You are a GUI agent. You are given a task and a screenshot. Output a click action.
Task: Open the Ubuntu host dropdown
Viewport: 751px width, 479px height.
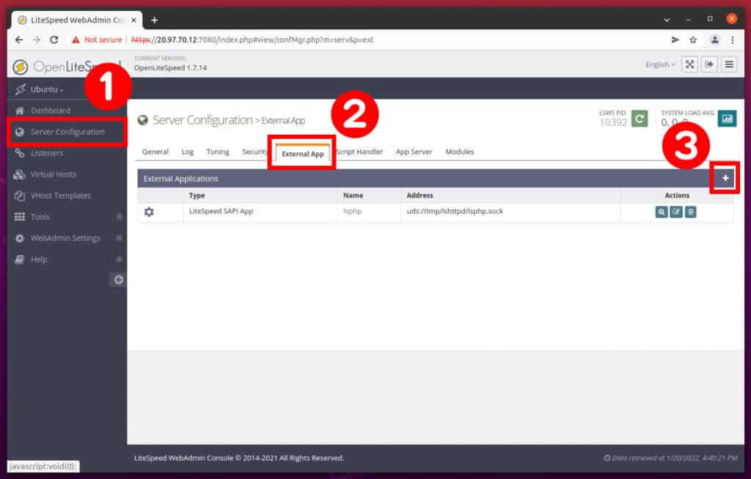tap(46, 89)
